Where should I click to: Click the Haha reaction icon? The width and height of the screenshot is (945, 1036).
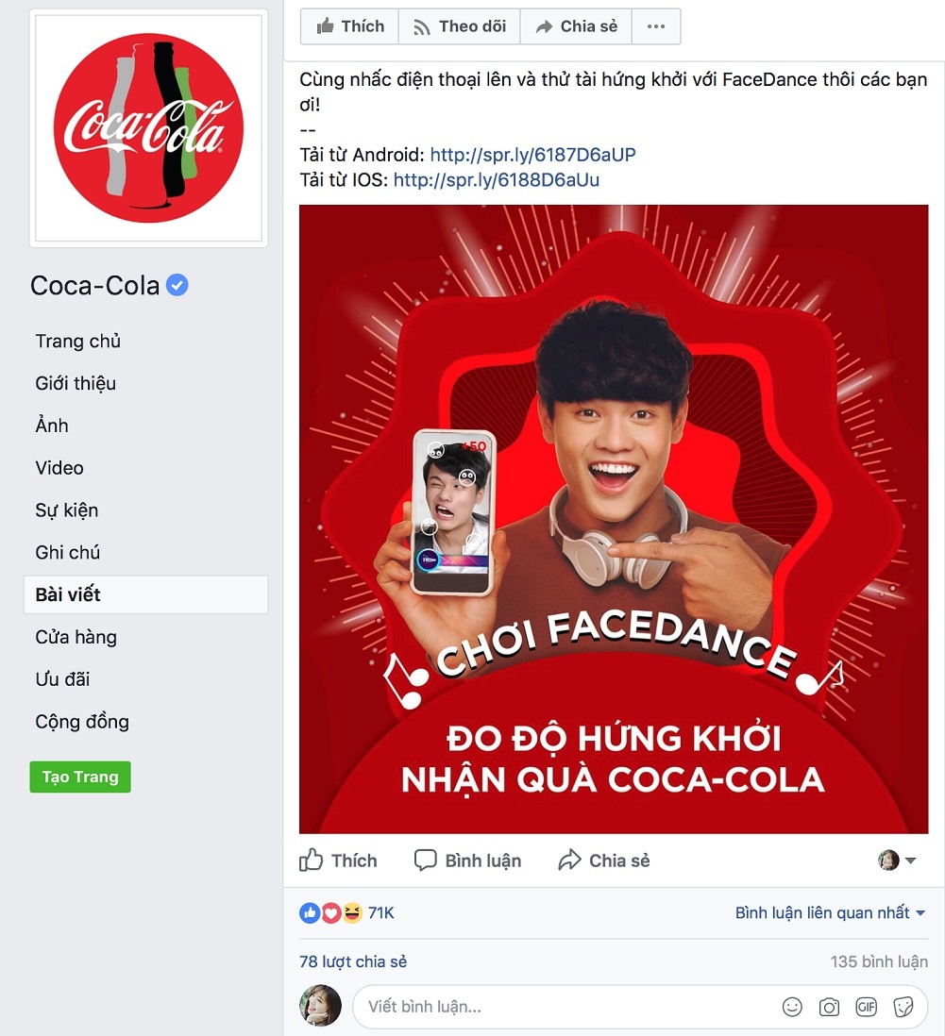[353, 912]
